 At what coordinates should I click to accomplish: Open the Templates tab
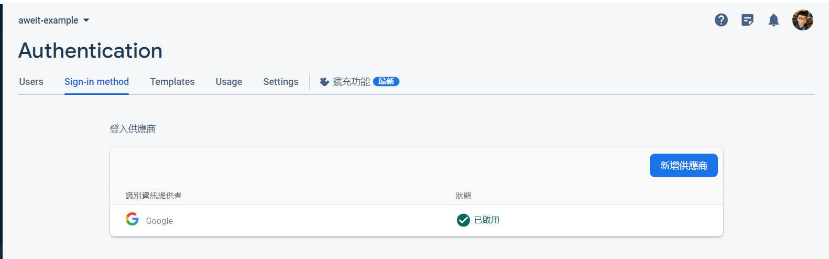tap(172, 82)
